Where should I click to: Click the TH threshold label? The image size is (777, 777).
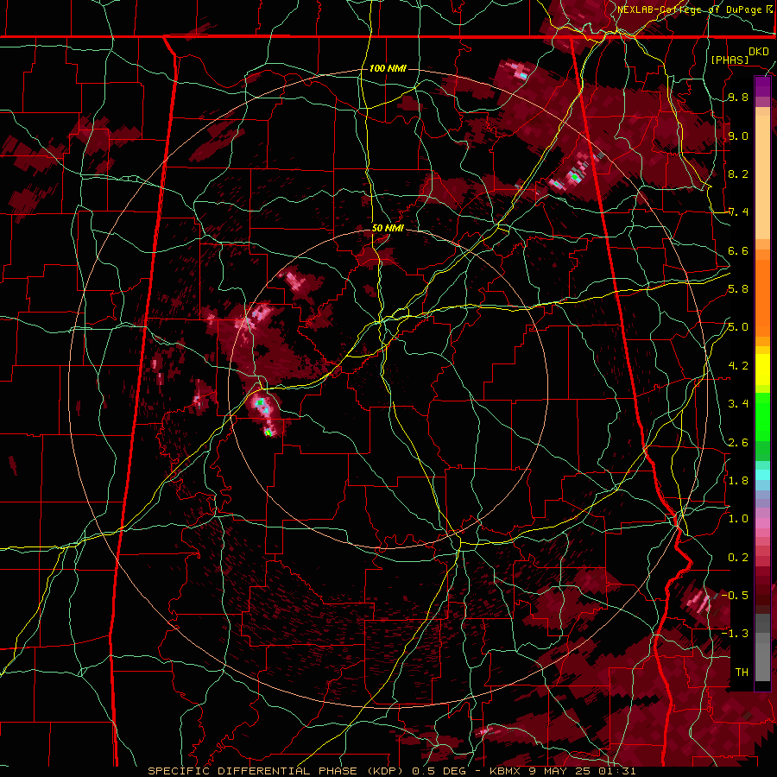click(742, 672)
